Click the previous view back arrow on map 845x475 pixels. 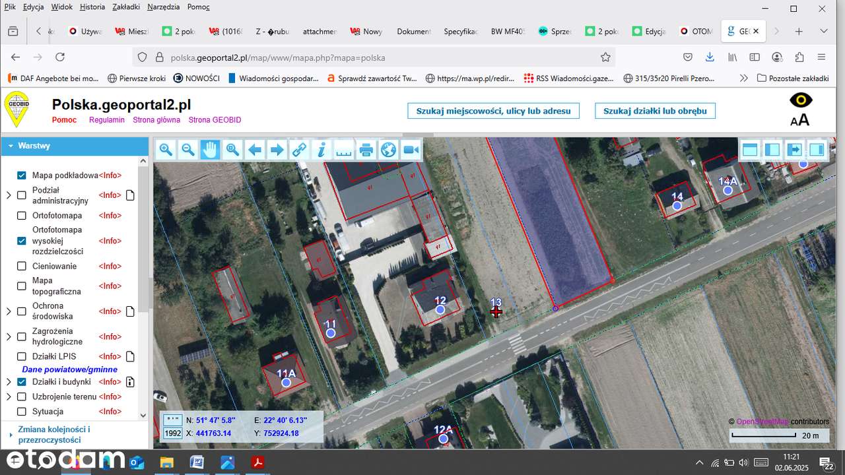pyautogui.click(x=255, y=149)
